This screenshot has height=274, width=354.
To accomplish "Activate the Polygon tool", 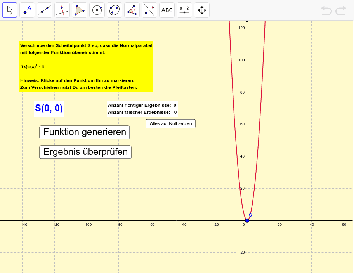I will tap(80, 10).
